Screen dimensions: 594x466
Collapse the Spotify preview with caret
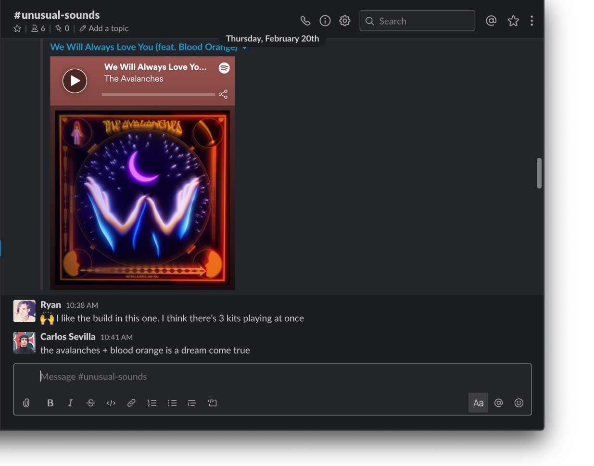pyautogui.click(x=244, y=48)
